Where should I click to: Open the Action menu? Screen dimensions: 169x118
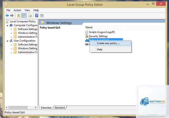coord(17,10)
